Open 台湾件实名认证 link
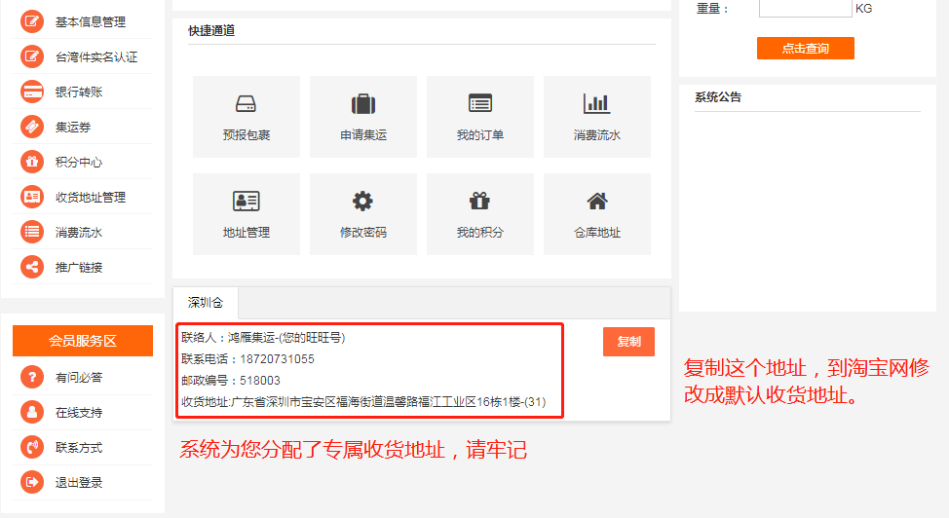 click(96, 57)
